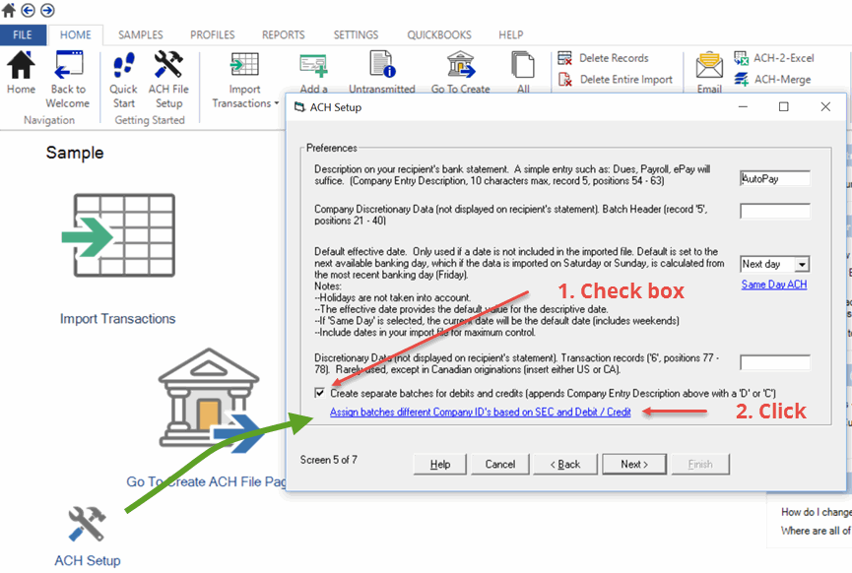Open the QUICKBOOKS ribbon tab
The image size is (852, 573).
[x=438, y=34]
